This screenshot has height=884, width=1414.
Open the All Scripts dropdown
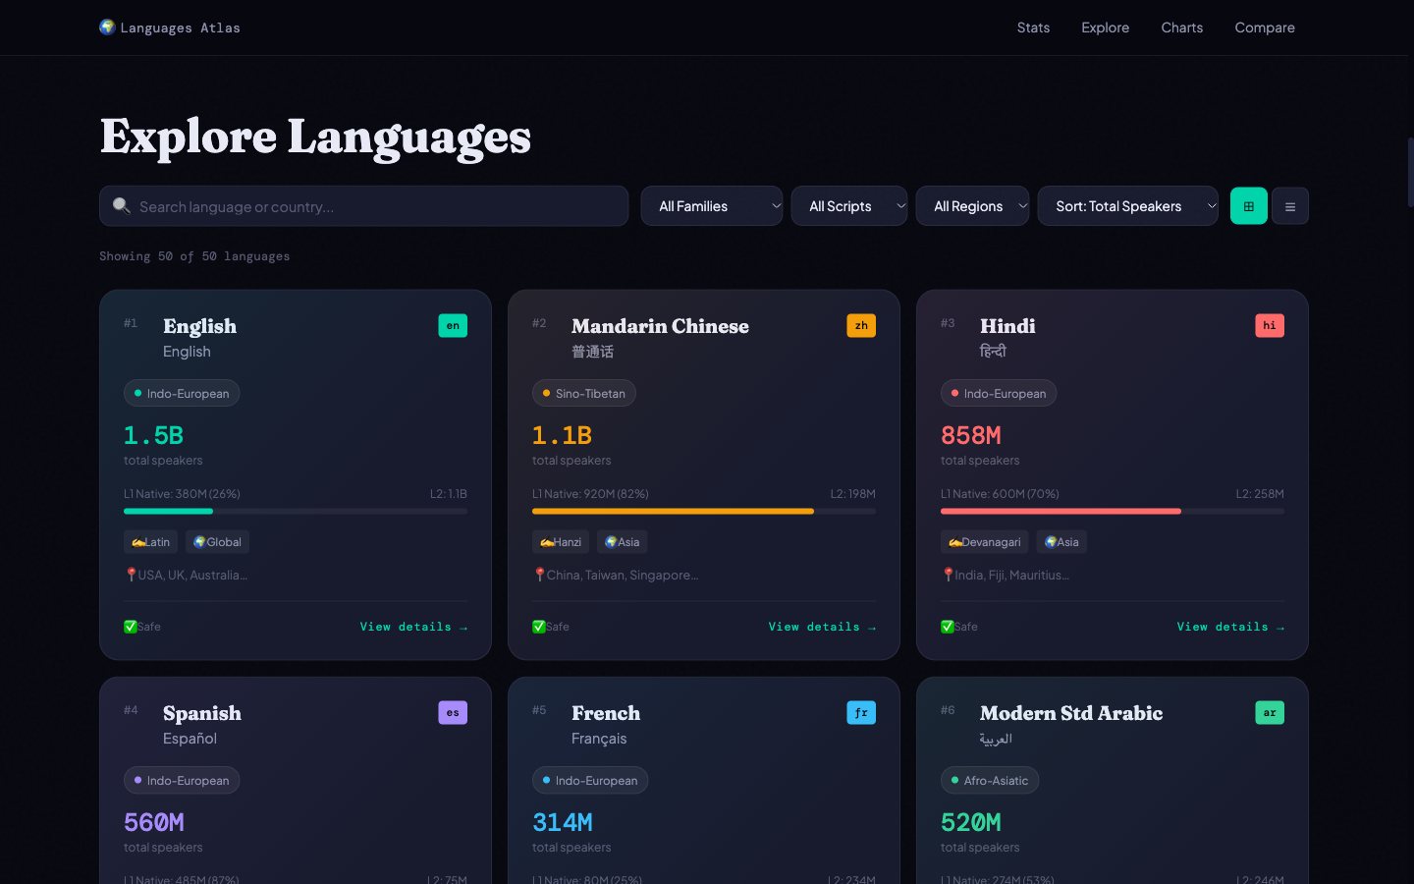tap(849, 206)
